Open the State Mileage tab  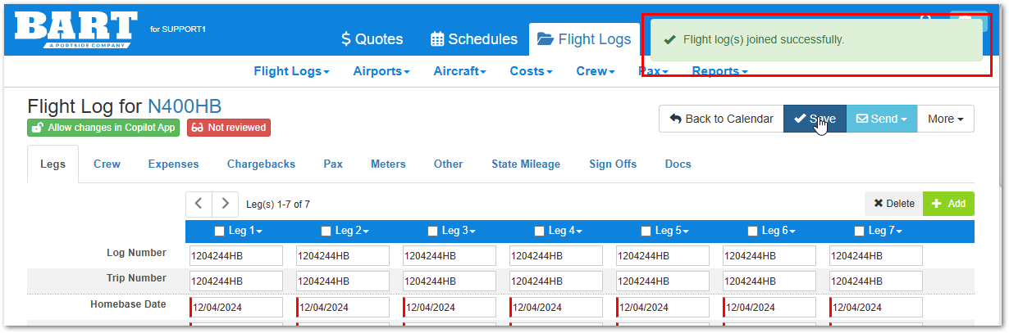click(526, 164)
